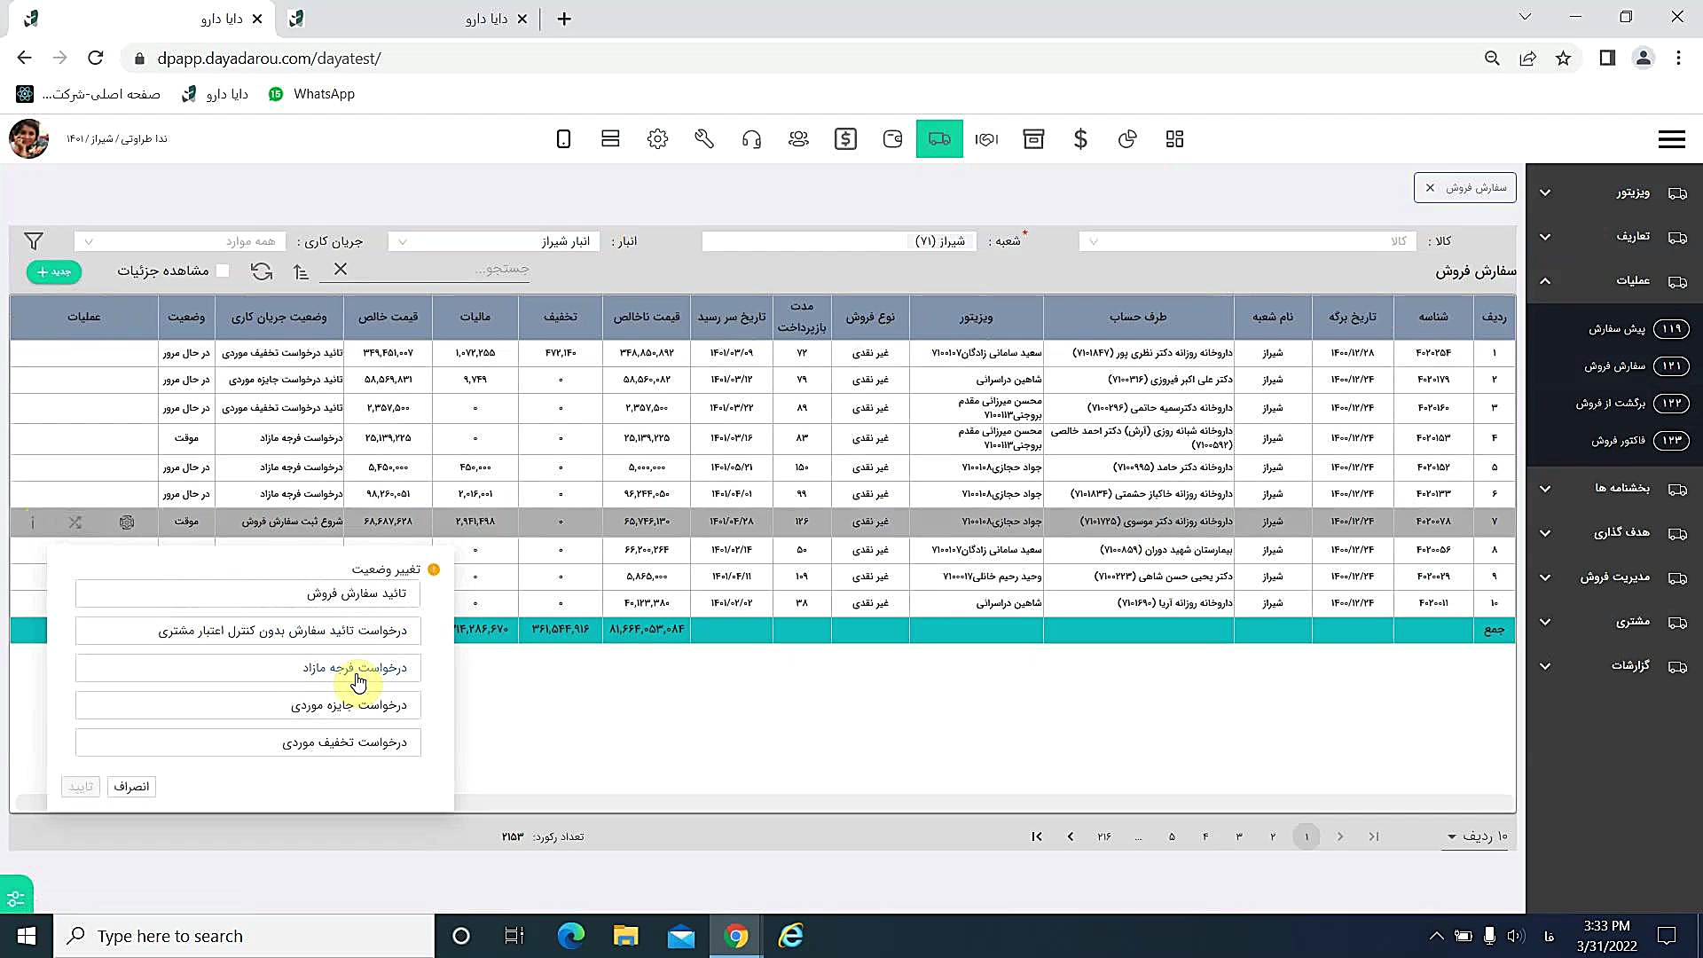Open the mobile device icon in top toolbar
This screenshot has height=958, width=1703.
[x=563, y=138]
